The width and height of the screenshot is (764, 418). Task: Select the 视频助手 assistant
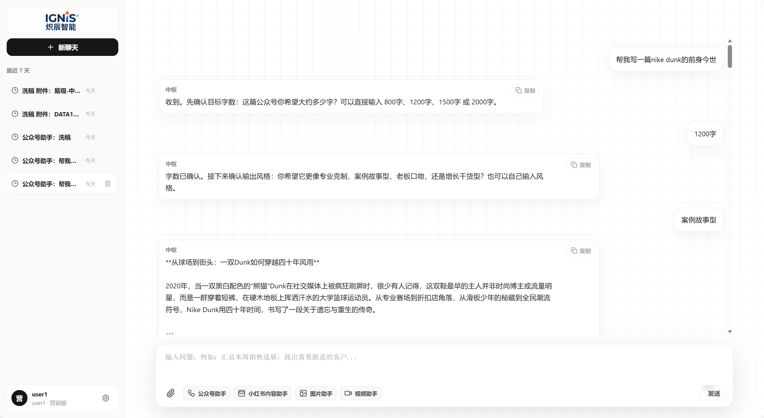pyautogui.click(x=361, y=394)
